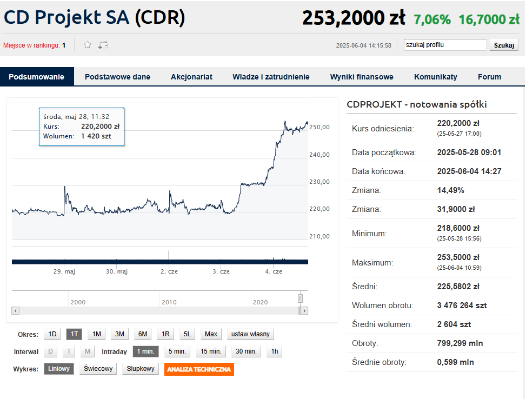Choose the D daily interval
526x399 pixels.
click(x=50, y=351)
